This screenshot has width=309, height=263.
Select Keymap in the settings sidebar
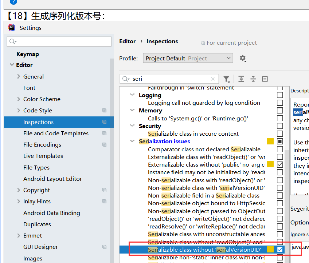click(x=27, y=54)
